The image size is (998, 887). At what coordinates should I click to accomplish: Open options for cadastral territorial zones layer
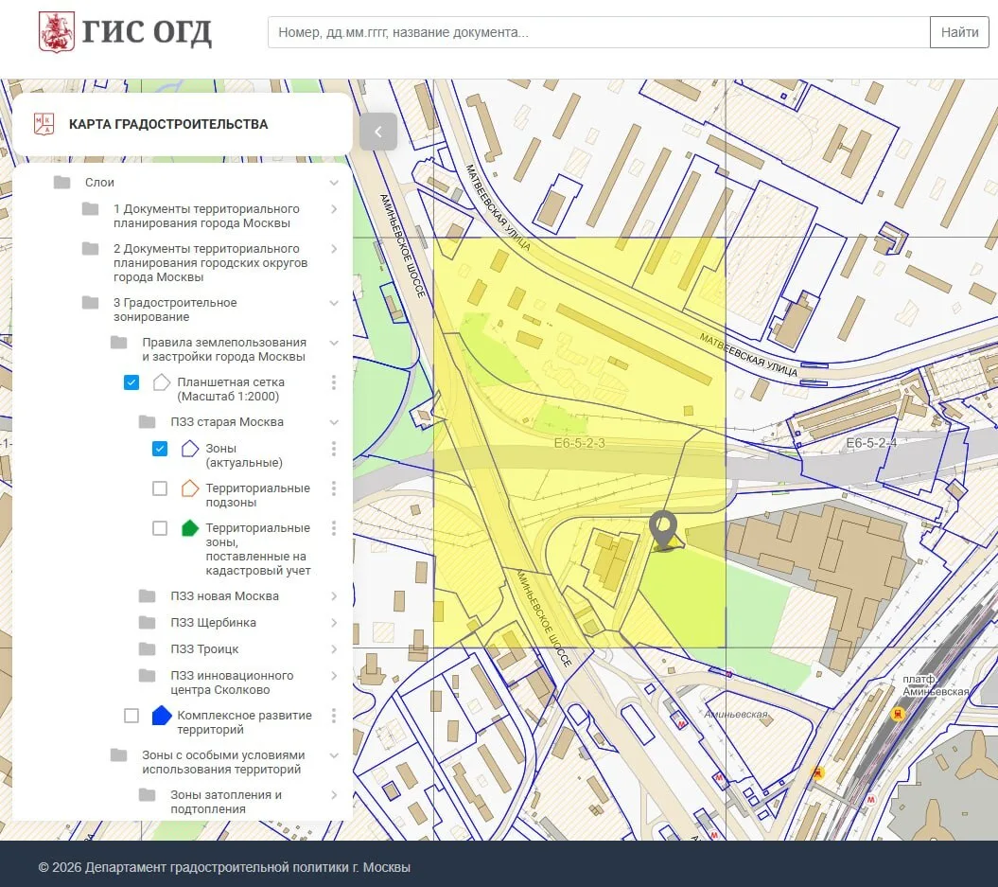334,528
